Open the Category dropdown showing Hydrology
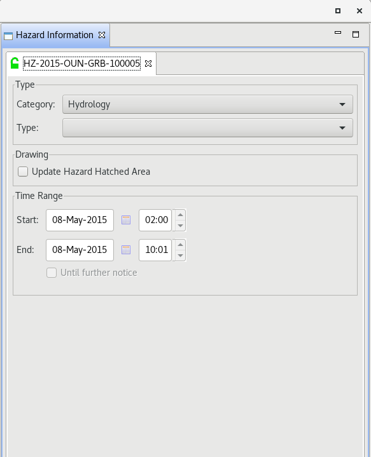This screenshot has width=371, height=457. (207, 104)
